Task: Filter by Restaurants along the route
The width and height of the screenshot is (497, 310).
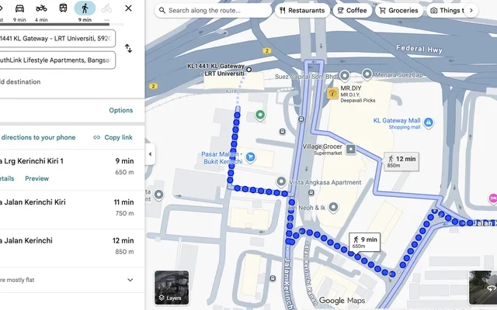Action: (301, 11)
